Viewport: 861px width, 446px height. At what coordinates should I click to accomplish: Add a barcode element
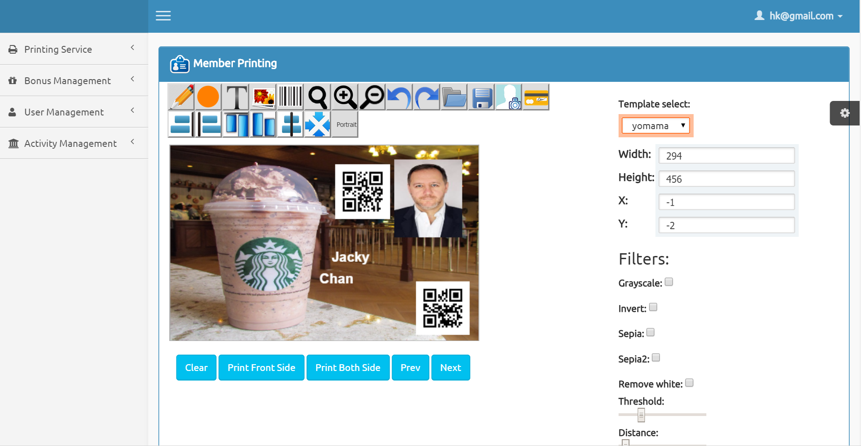290,97
